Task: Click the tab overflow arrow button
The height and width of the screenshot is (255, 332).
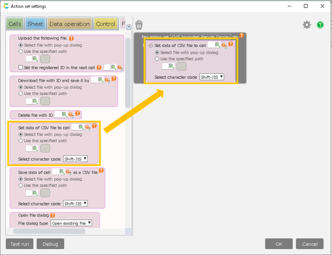Action: (x=129, y=27)
